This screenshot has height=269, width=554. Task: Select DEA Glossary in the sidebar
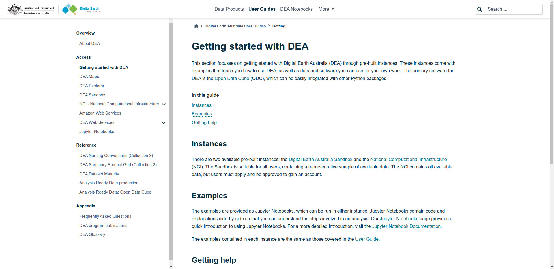(92, 234)
